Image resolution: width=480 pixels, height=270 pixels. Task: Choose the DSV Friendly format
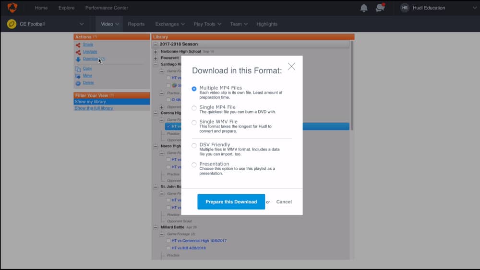click(x=194, y=145)
